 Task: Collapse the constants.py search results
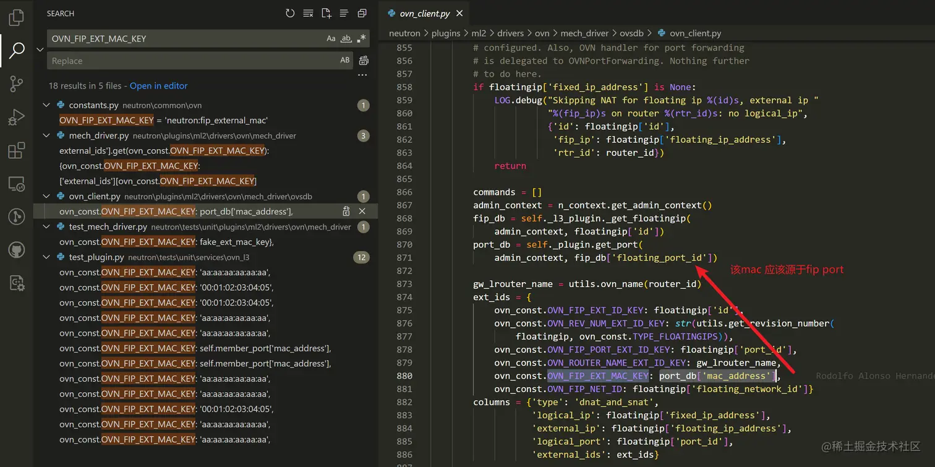tap(46, 105)
